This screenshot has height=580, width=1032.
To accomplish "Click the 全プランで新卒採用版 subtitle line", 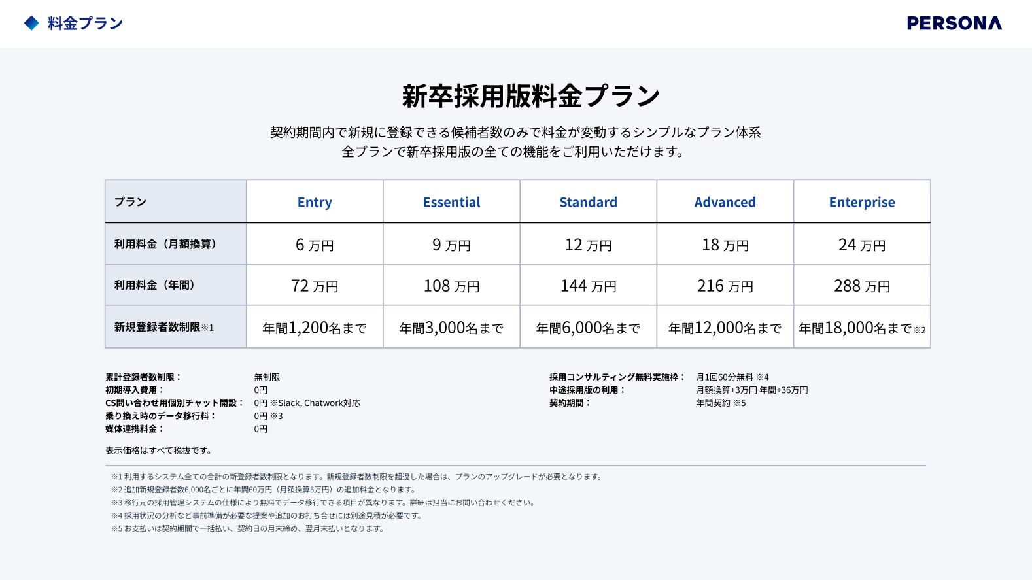I will pyautogui.click(x=513, y=152).
